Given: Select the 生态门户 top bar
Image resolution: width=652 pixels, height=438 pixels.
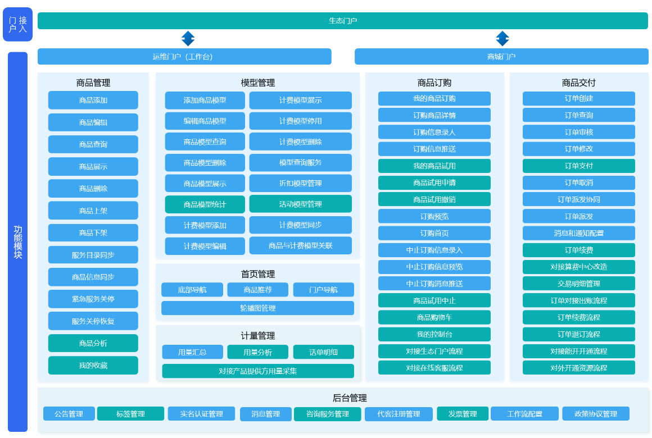Looking at the screenshot, I should click(x=342, y=21).
